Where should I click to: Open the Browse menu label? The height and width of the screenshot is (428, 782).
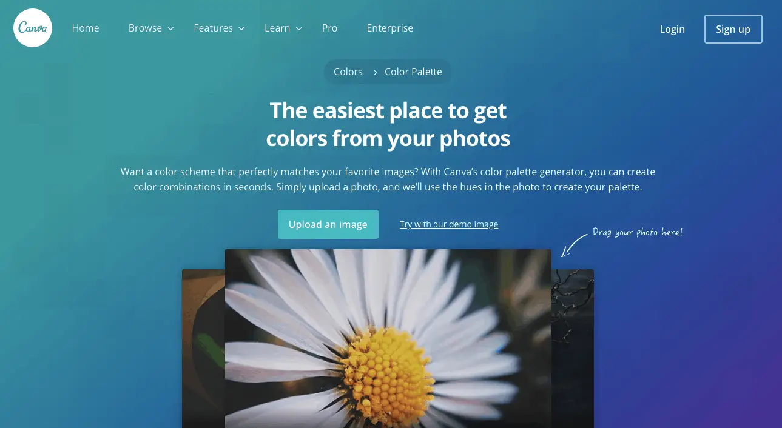click(145, 28)
